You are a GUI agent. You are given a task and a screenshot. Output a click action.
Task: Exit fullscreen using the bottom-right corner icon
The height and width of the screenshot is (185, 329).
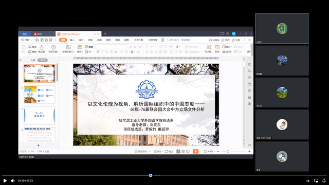tap(324, 180)
